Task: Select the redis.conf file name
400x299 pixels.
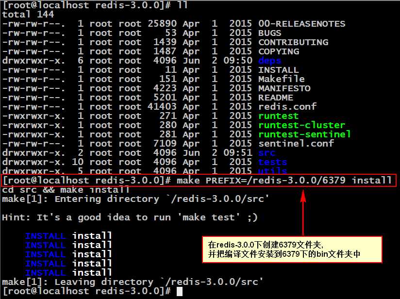Action: point(287,106)
